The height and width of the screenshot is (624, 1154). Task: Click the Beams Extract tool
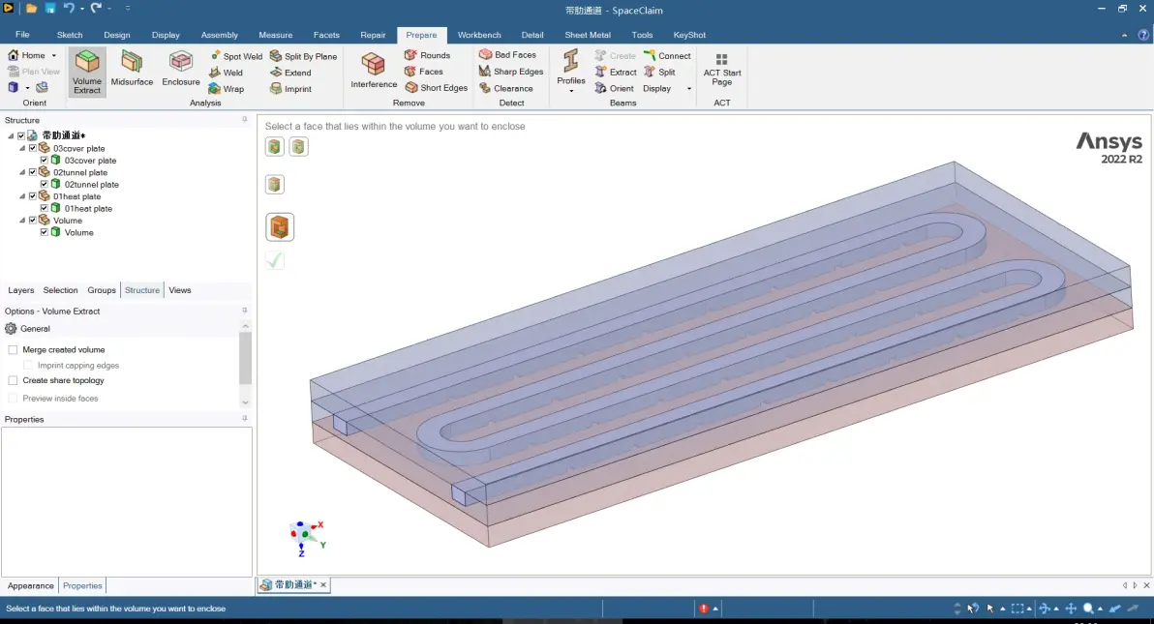coord(616,73)
